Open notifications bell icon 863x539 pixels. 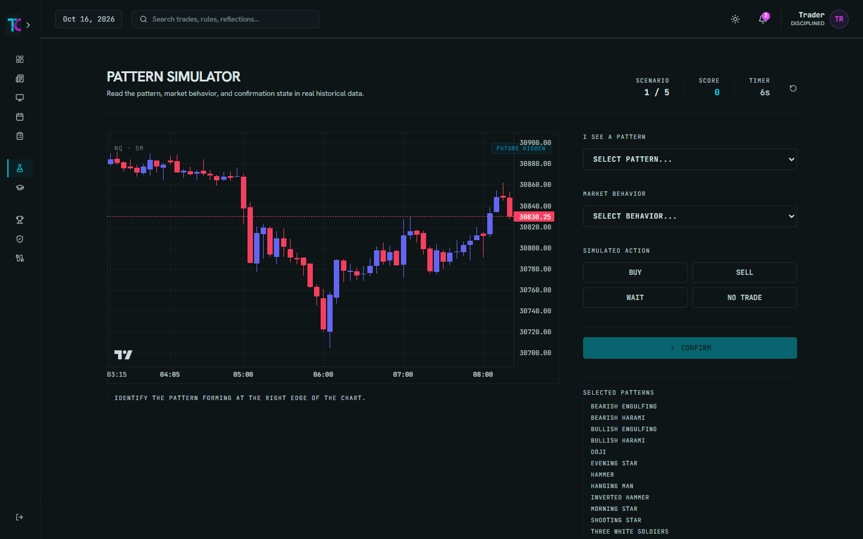tap(763, 19)
